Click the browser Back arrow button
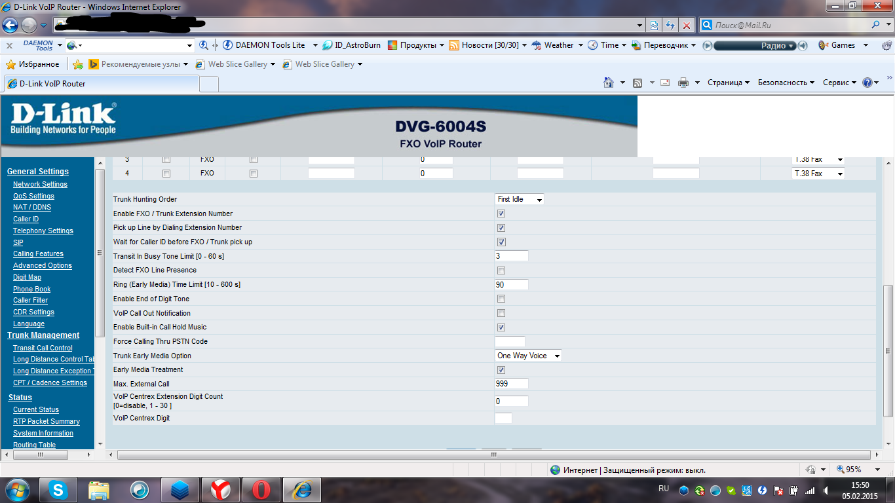 10,26
